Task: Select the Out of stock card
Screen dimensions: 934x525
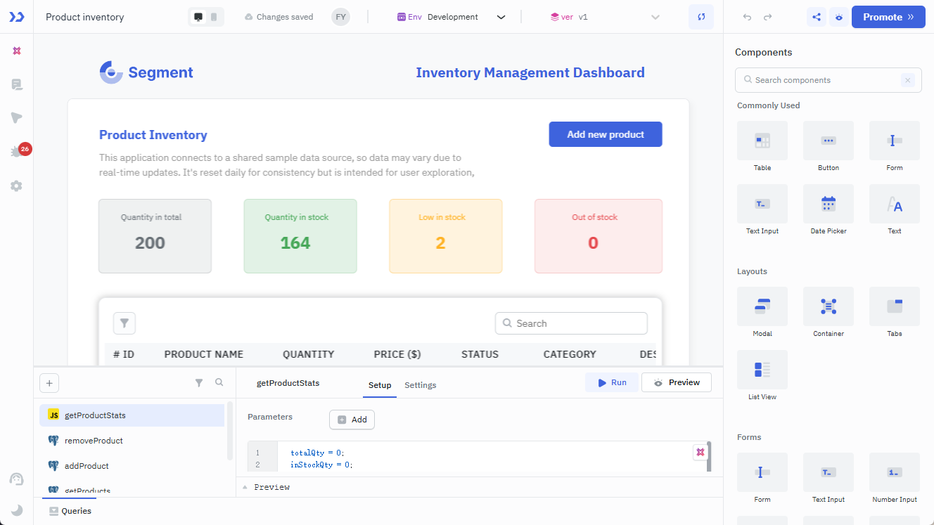Action: coord(599,236)
